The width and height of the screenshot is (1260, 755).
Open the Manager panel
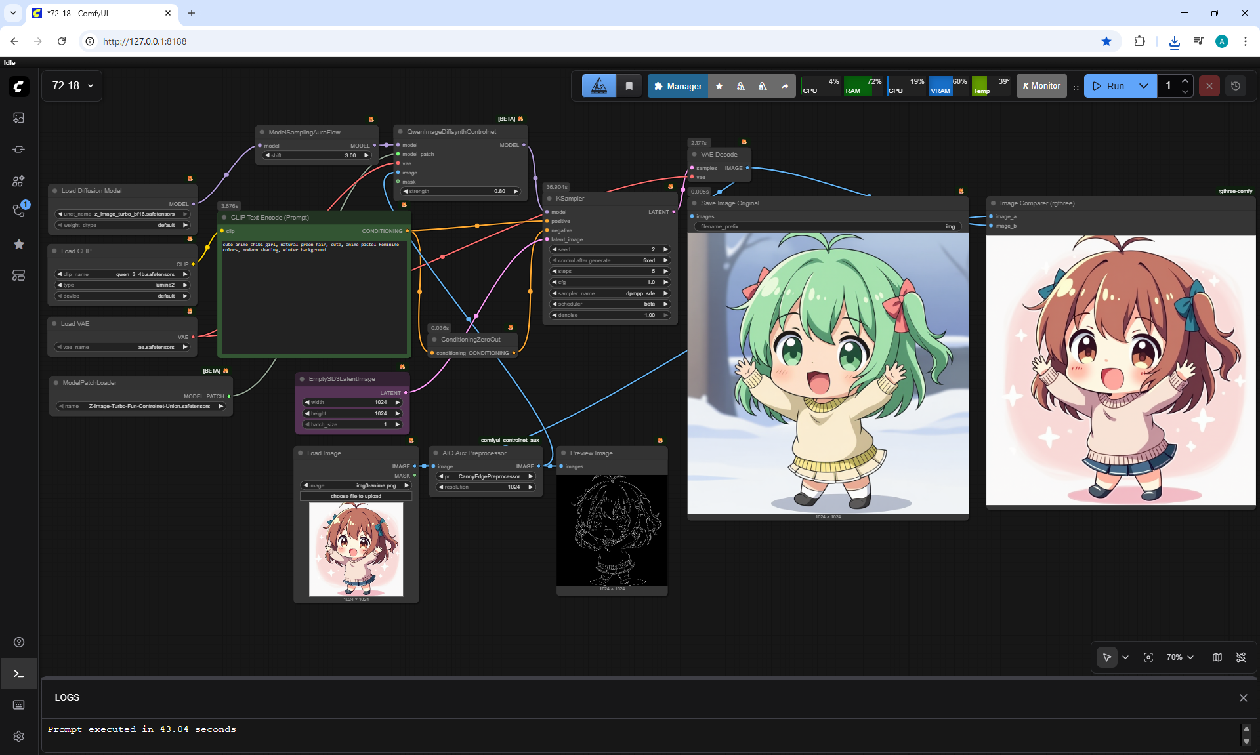pos(678,86)
